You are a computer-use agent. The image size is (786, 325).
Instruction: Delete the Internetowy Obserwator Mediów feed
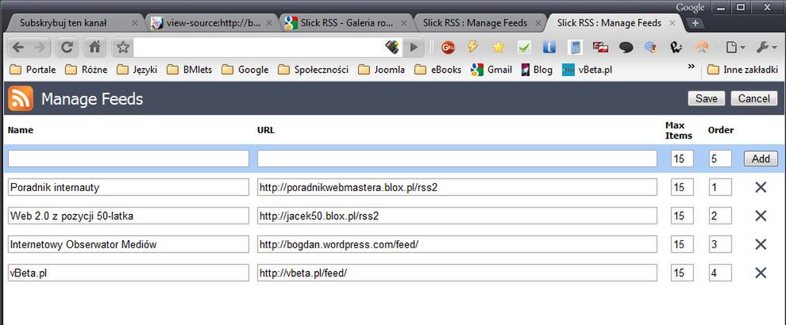761,244
